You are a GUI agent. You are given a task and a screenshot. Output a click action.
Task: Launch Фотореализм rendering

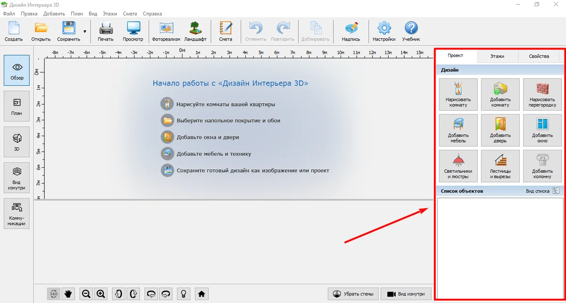click(166, 32)
